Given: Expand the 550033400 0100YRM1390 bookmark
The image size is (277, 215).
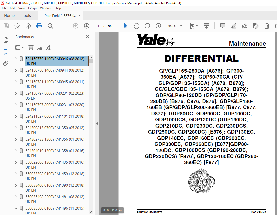Looking at the screenshot, I should [16, 185].
